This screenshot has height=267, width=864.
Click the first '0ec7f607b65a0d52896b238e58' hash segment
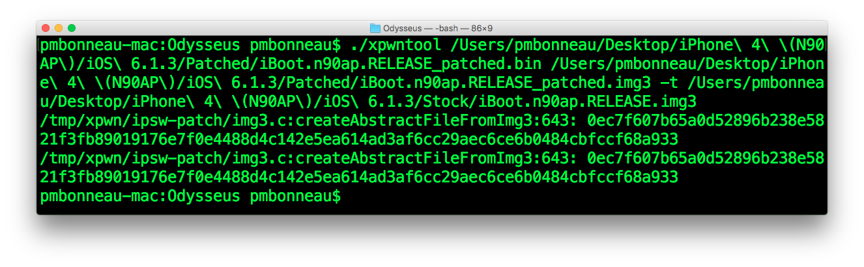click(706, 121)
